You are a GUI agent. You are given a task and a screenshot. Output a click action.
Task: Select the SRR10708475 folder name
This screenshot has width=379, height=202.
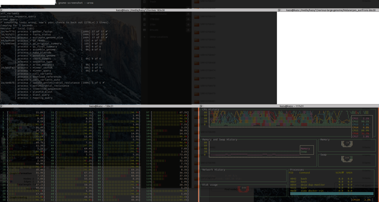[208, 78]
